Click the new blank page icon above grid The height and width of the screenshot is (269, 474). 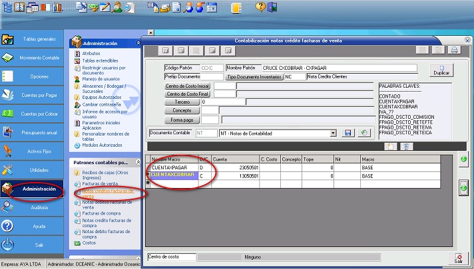coord(391,146)
